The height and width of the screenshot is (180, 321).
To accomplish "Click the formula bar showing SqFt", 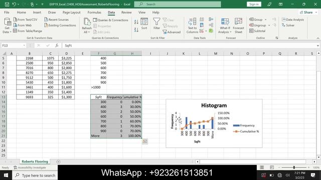I will [x=190, y=45].
